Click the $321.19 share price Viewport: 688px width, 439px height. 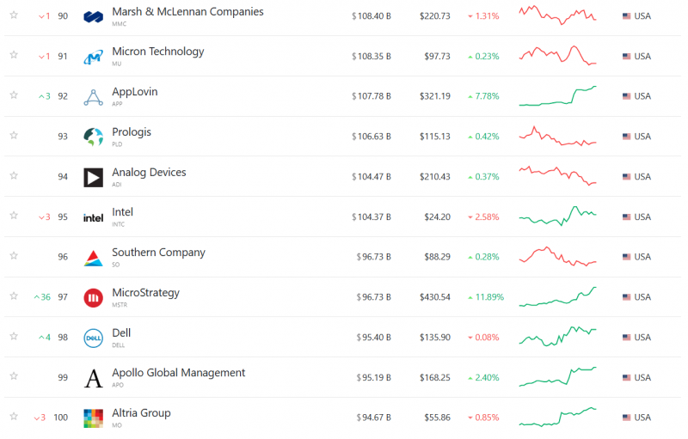(435, 96)
